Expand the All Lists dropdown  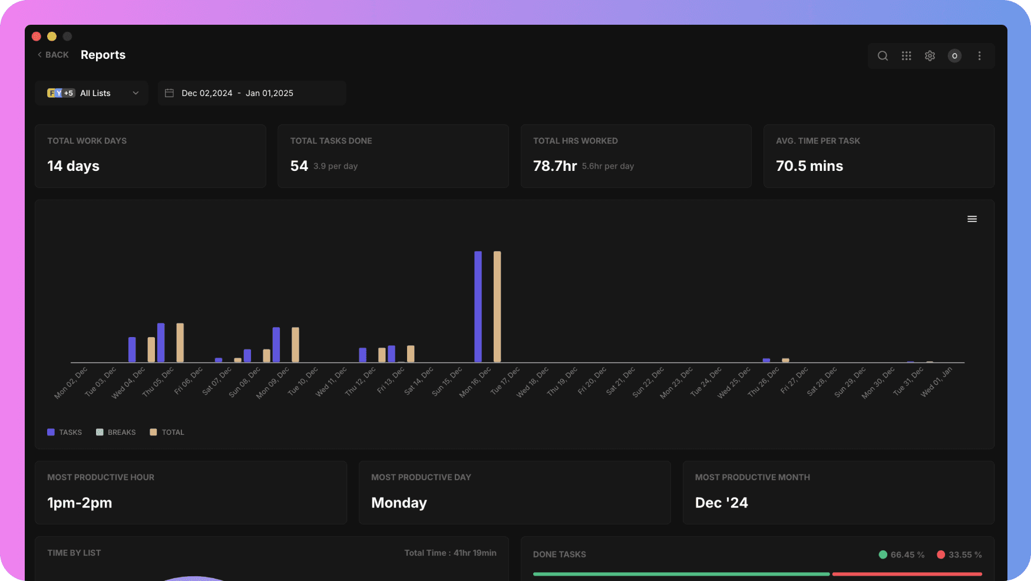click(91, 93)
